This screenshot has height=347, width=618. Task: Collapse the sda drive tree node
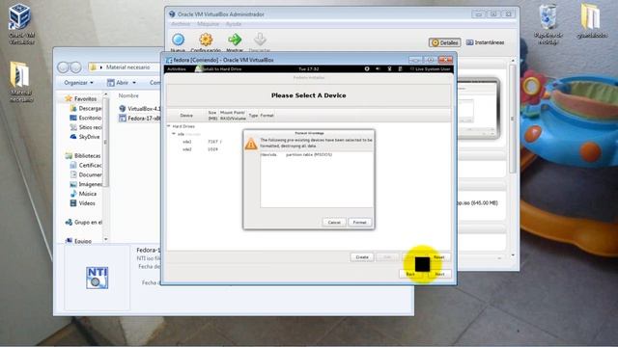click(x=174, y=134)
